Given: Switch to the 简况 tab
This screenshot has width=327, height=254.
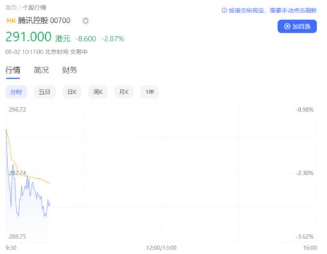Looking at the screenshot, I should 41,70.
